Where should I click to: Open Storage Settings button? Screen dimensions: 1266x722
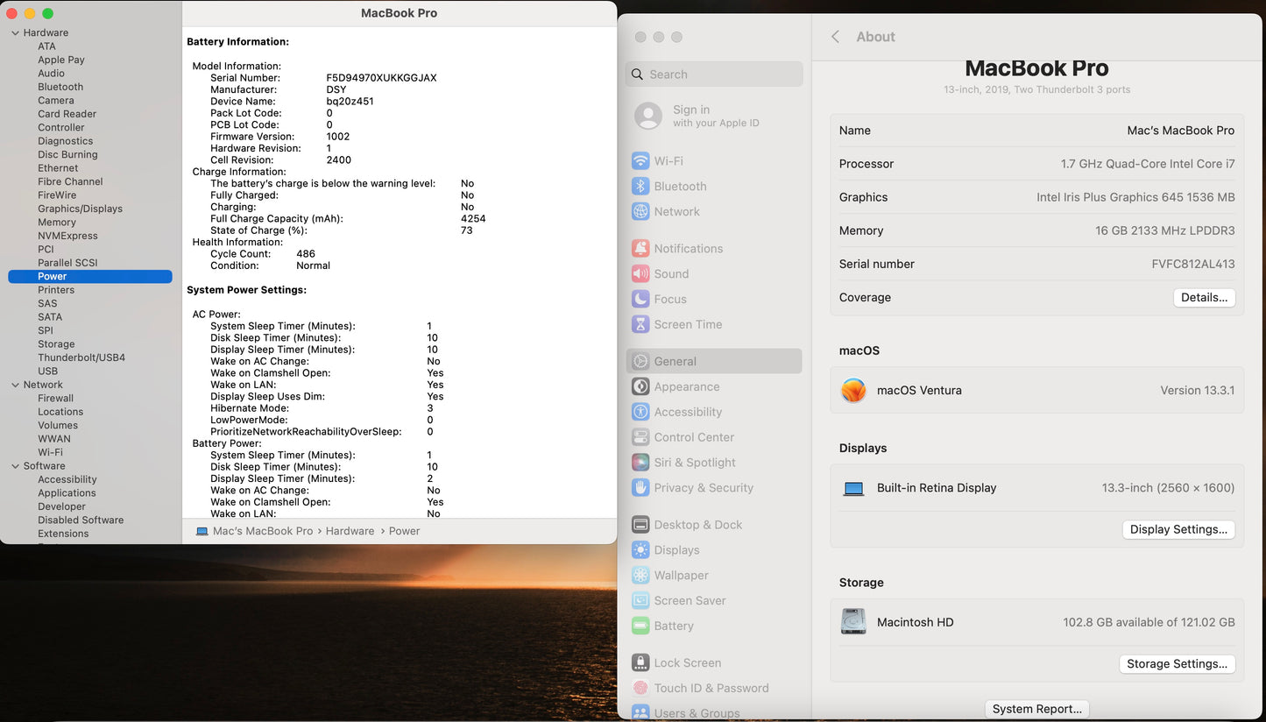(x=1177, y=664)
